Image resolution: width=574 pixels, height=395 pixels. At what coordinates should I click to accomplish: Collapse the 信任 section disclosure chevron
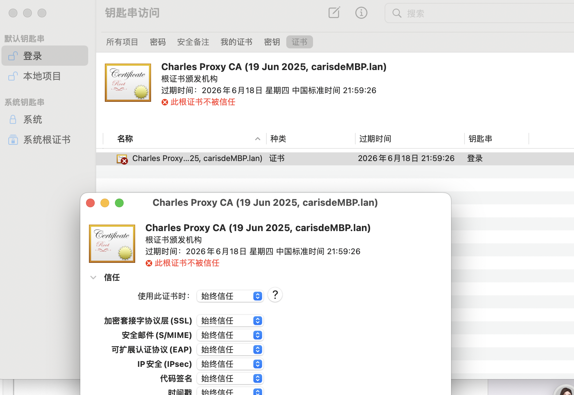click(x=93, y=278)
